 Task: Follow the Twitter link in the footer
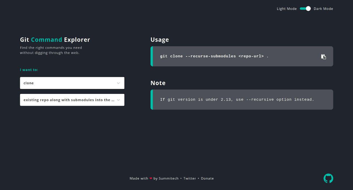(190, 178)
